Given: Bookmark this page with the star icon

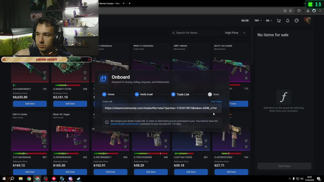Looking at the screenshot, I should click(290, 11).
